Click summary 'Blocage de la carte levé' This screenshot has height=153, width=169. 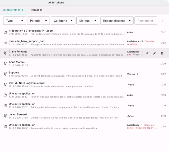point(77,45)
